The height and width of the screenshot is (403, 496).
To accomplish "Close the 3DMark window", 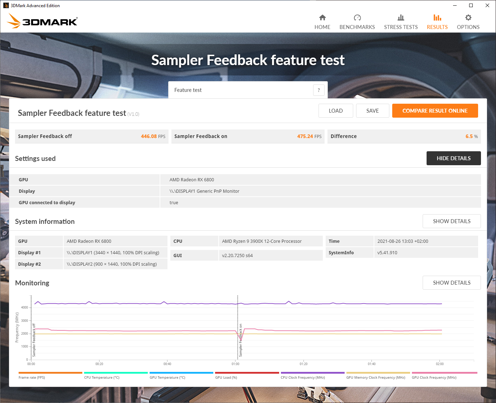I will (487, 5).
